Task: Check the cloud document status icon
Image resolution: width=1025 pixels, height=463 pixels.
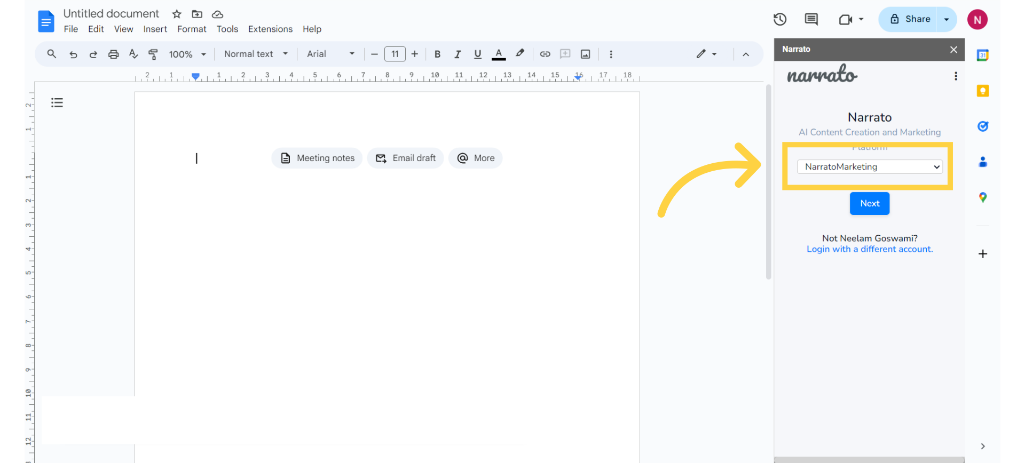Action: (217, 14)
